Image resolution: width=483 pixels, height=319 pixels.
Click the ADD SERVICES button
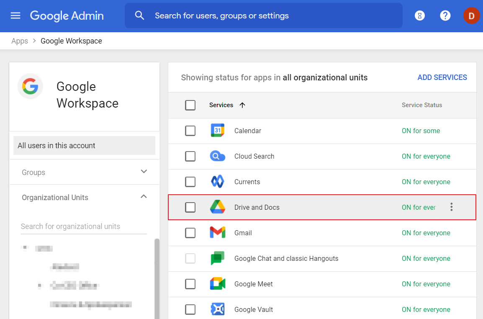(x=442, y=77)
